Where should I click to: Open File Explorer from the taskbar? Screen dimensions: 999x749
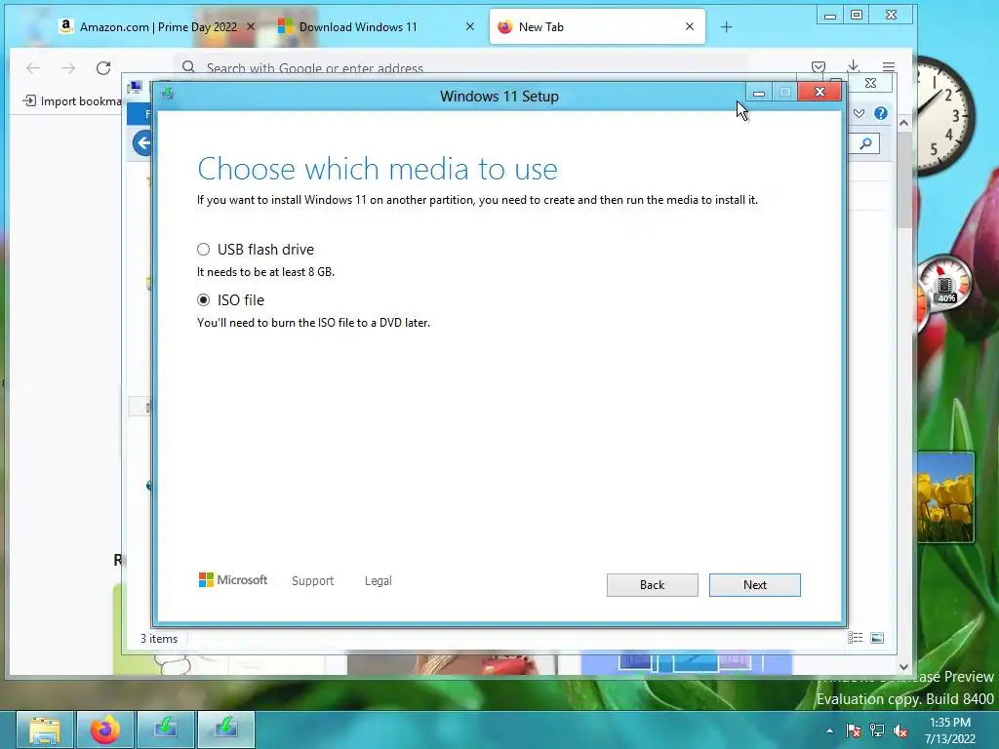click(x=45, y=729)
